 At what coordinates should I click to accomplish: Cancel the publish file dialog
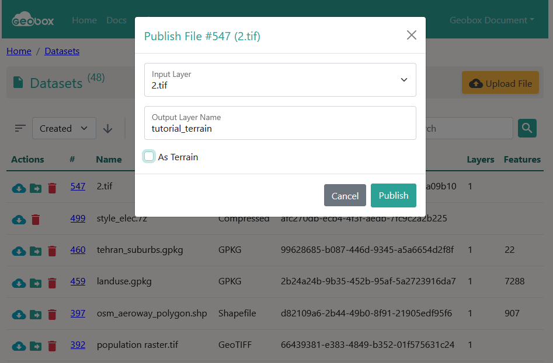pyautogui.click(x=345, y=196)
